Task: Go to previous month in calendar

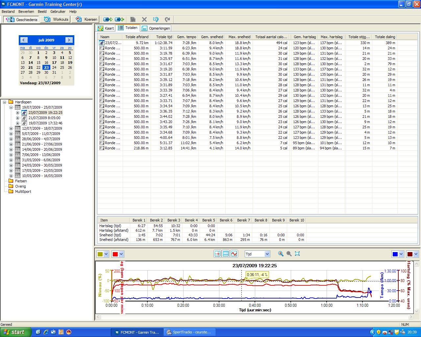Action: coord(24,40)
